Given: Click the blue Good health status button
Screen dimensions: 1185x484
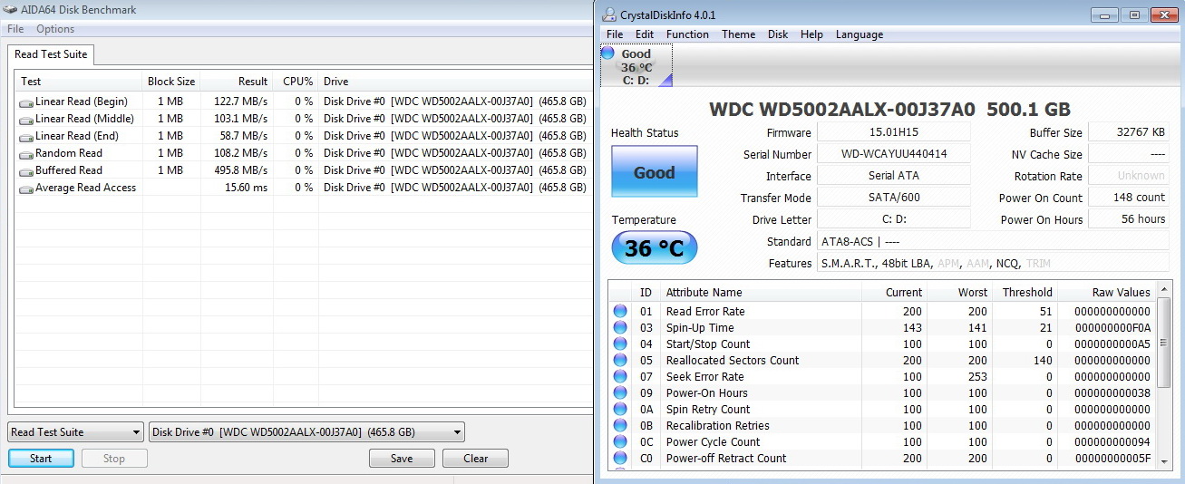Looking at the screenshot, I should coord(654,172).
